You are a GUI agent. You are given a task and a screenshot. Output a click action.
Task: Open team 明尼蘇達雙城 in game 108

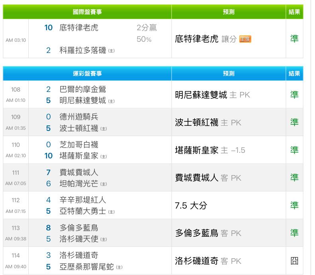point(82,100)
